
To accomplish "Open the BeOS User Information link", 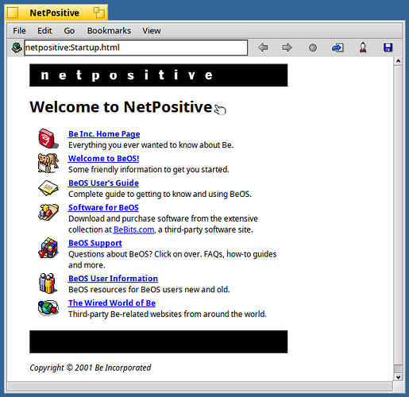I will coord(113,279).
